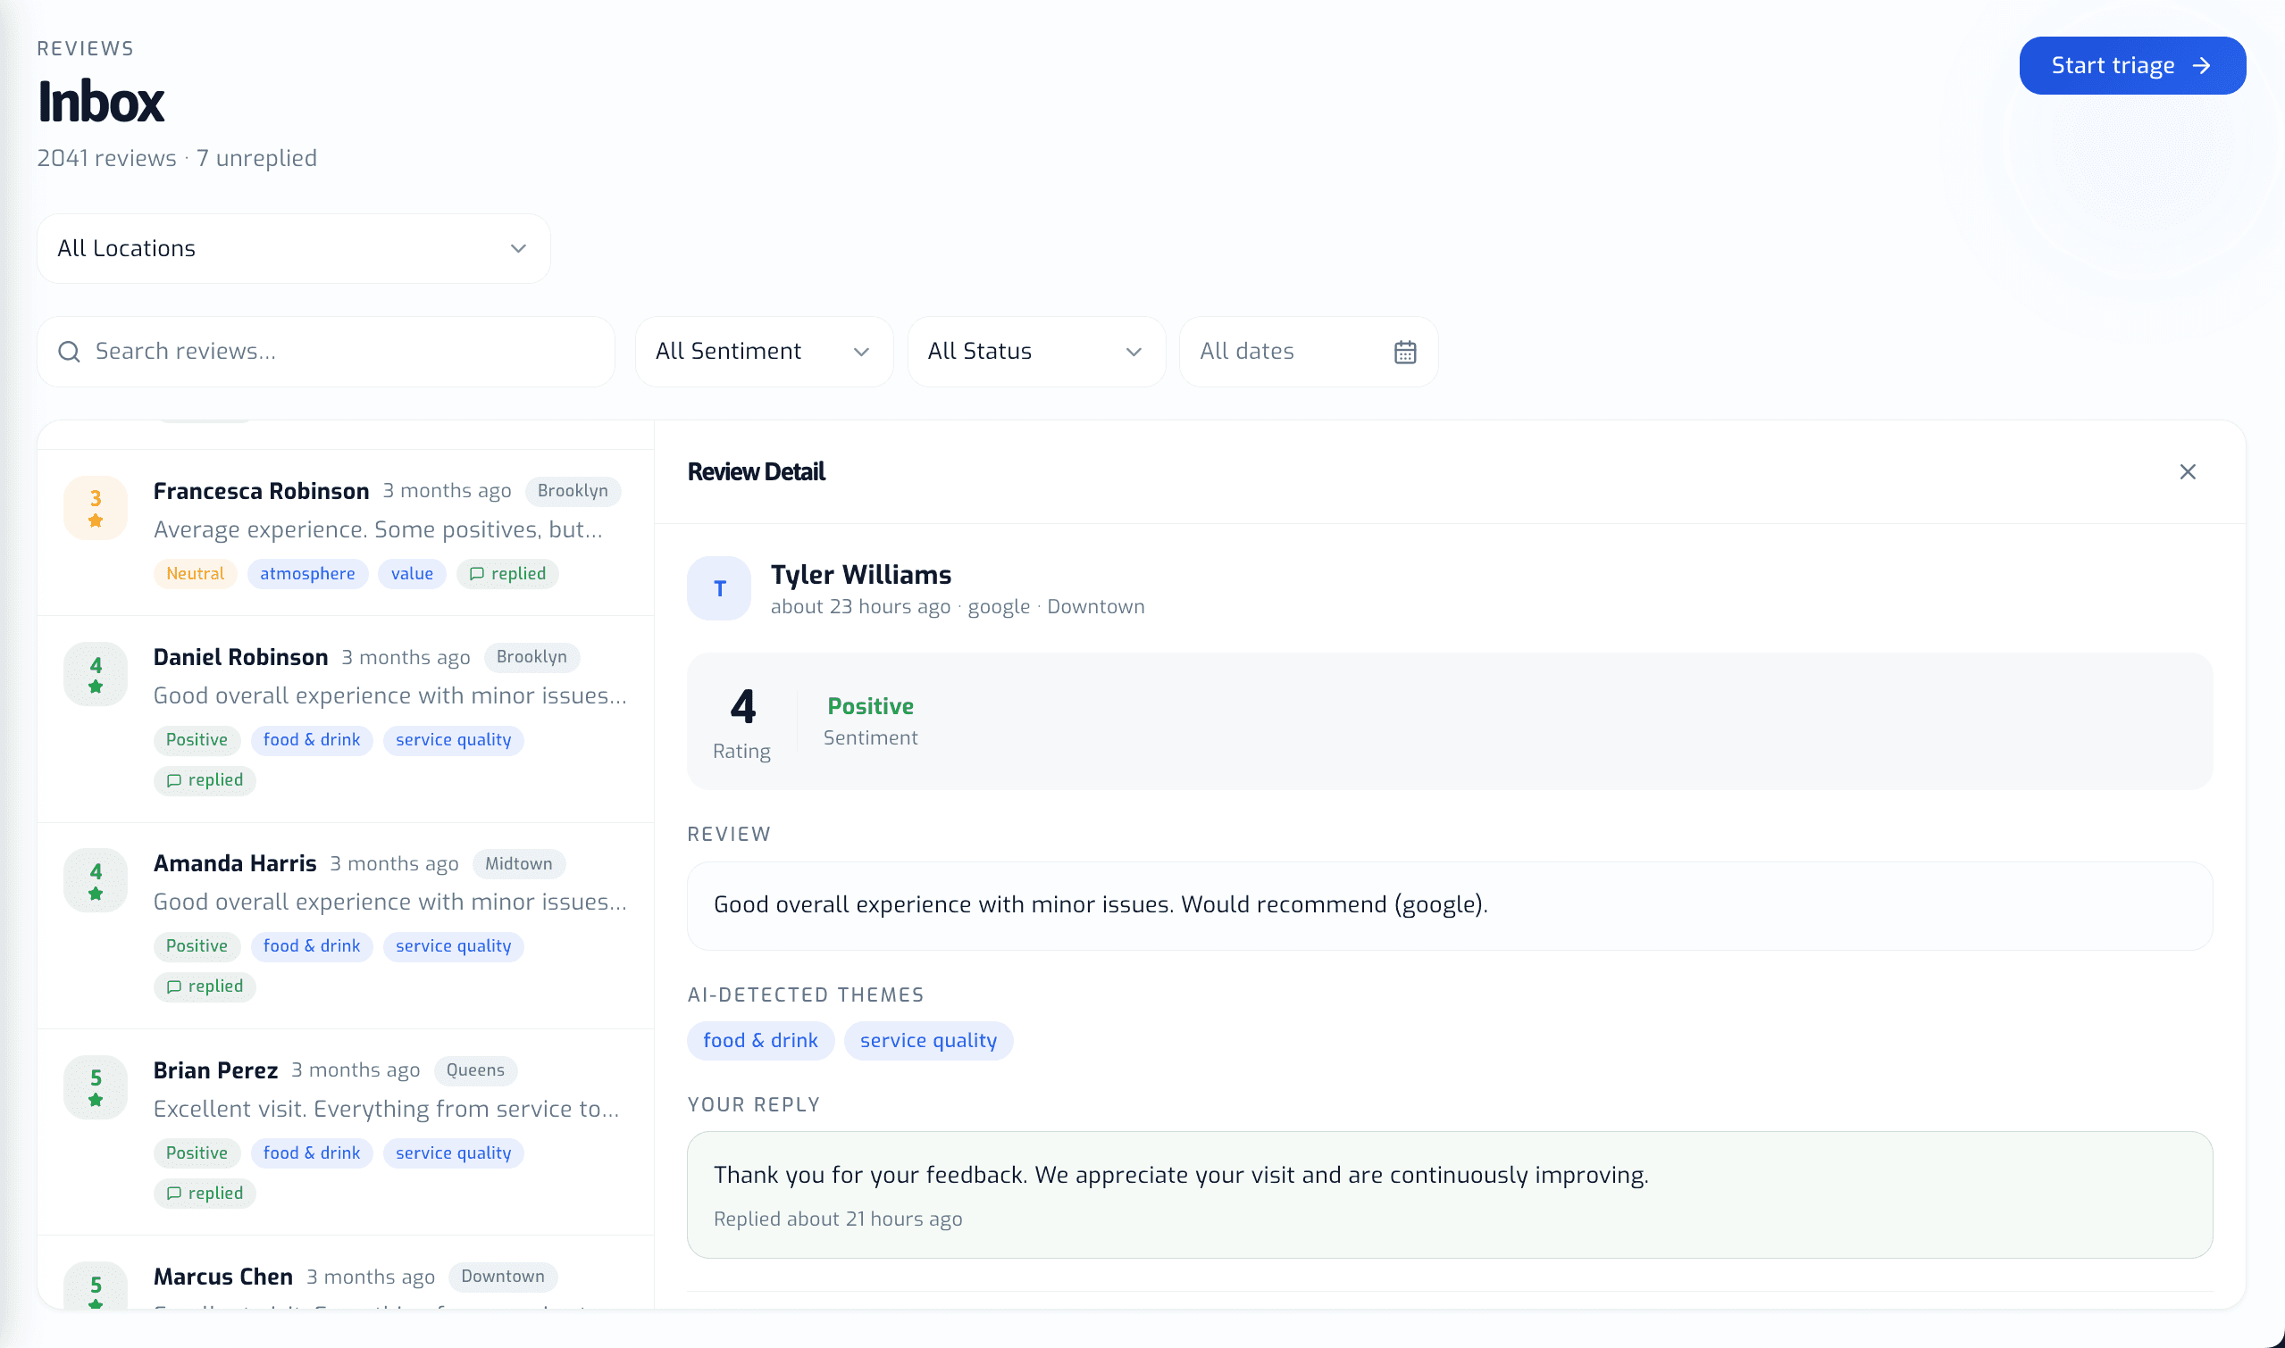Click the Tyler Williams avatar in Review Detail
This screenshot has height=1348, width=2285.
(x=719, y=588)
